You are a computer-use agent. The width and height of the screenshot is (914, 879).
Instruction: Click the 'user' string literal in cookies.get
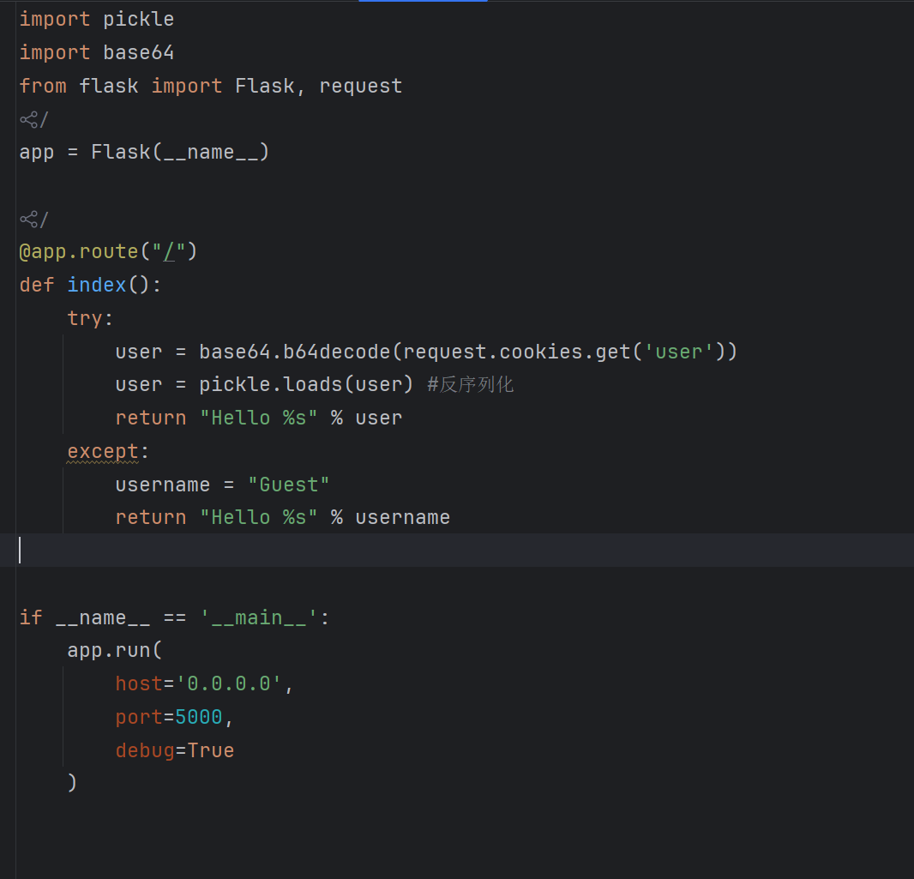pos(678,352)
